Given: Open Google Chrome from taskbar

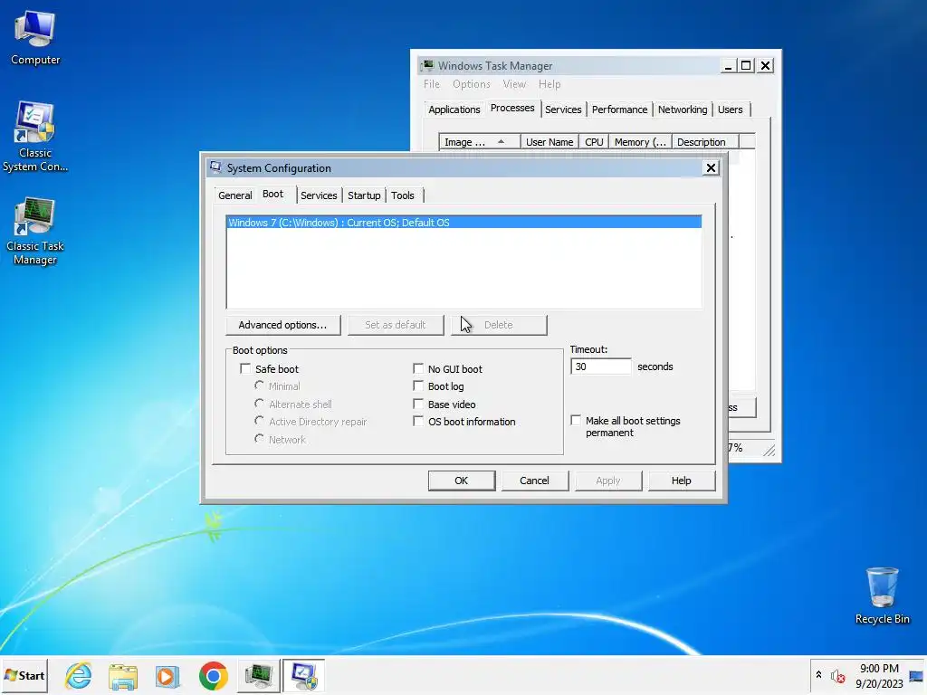Looking at the screenshot, I should click(214, 675).
